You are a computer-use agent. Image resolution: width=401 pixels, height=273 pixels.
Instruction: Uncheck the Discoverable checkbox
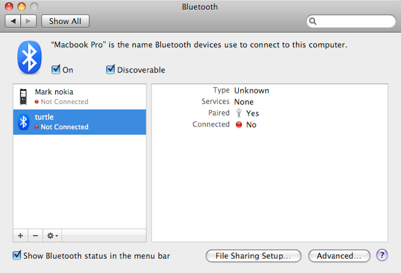point(111,70)
